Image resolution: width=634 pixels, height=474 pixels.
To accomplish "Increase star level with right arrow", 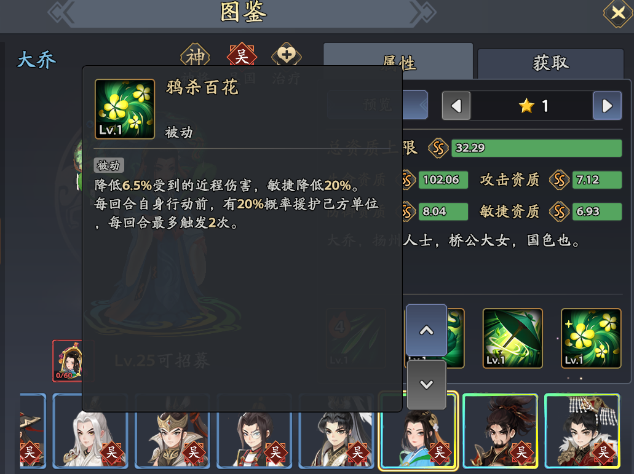I will (x=607, y=106).
